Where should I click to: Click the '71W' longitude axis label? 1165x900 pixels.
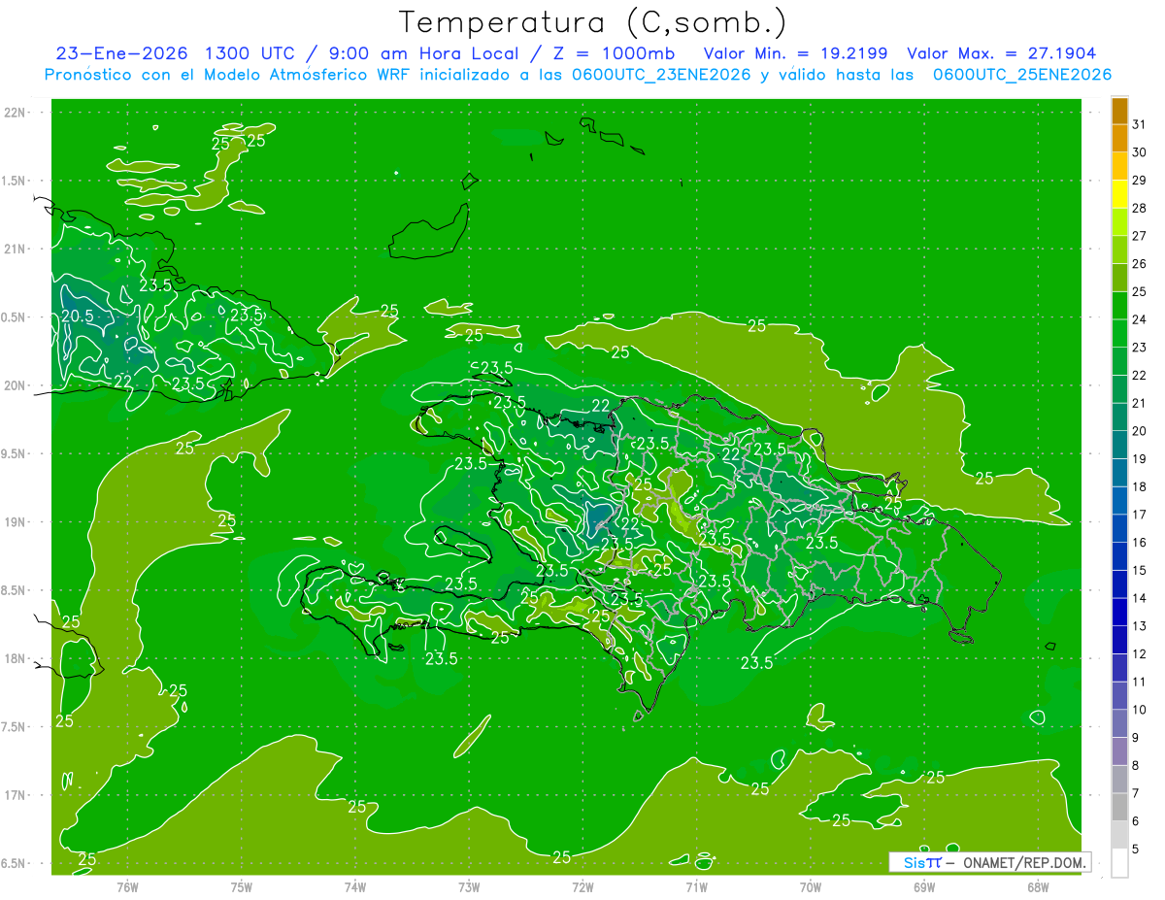(696, 886)
